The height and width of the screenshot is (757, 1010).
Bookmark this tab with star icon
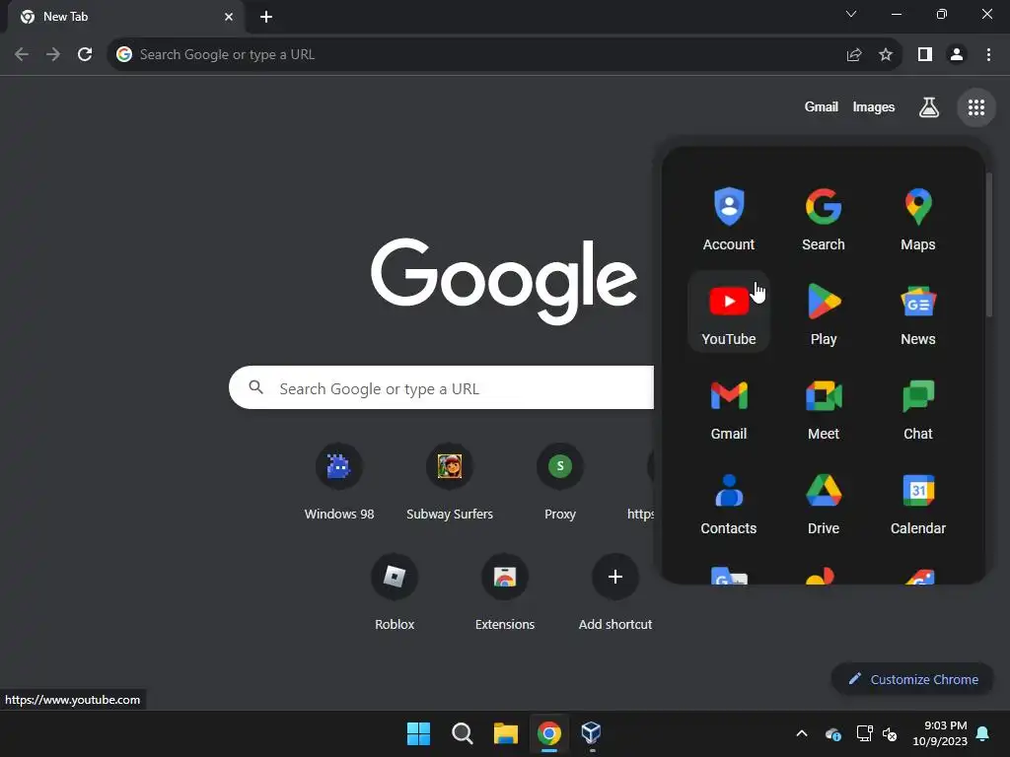click(x=886, y=55)
